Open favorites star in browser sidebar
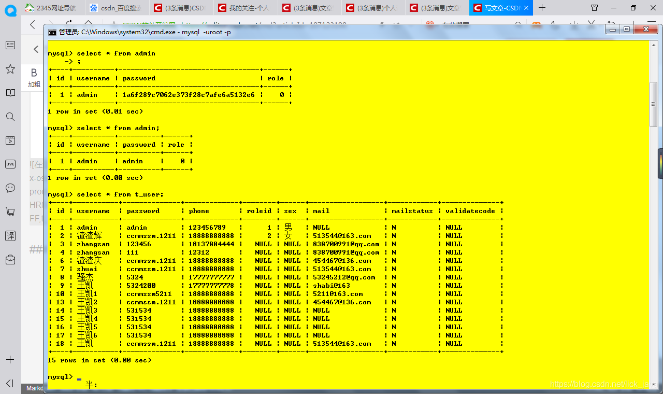This screenshot has height=394, width=663. pyautogui.click(x=10, y=69)
